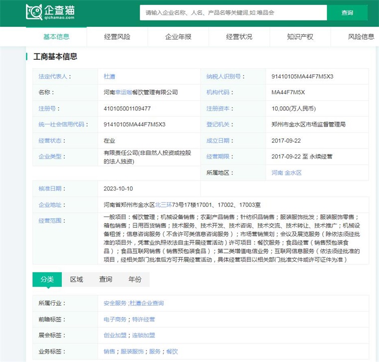Click the 企查猫 cat logo

(50, 12)
